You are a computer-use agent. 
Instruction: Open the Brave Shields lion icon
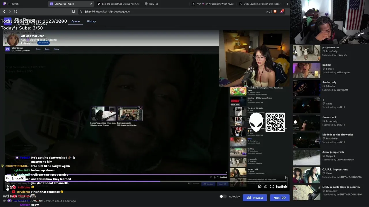click(275, 11)
